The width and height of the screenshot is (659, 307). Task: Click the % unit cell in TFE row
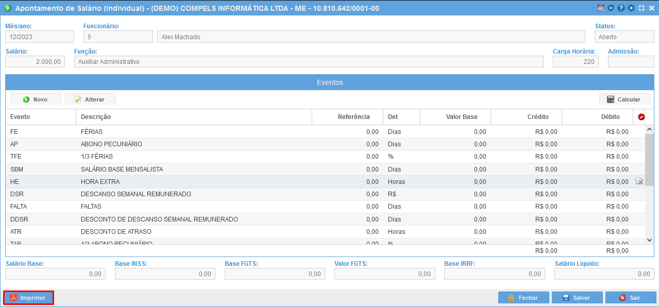(402, 156)
